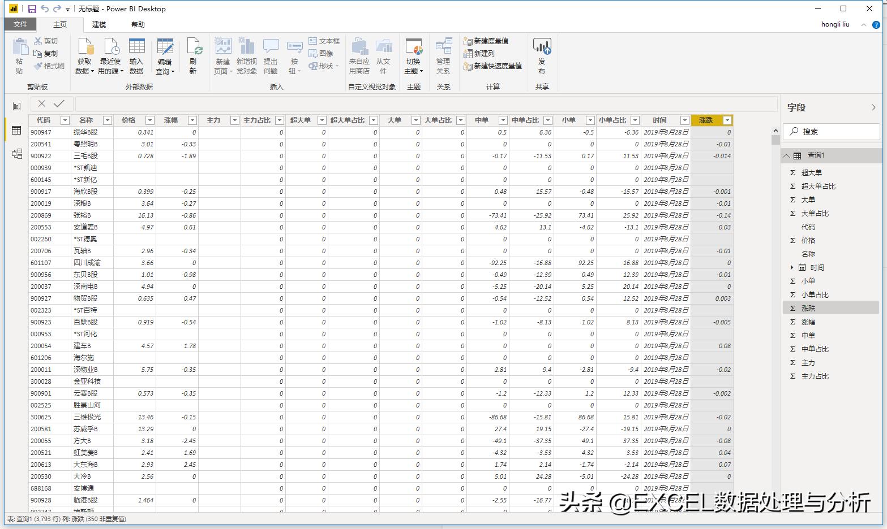Image resolution: width=887 pixels, height=529 pixels.
Task: Open the 文件 menu
Action: (x=20, y=24)
